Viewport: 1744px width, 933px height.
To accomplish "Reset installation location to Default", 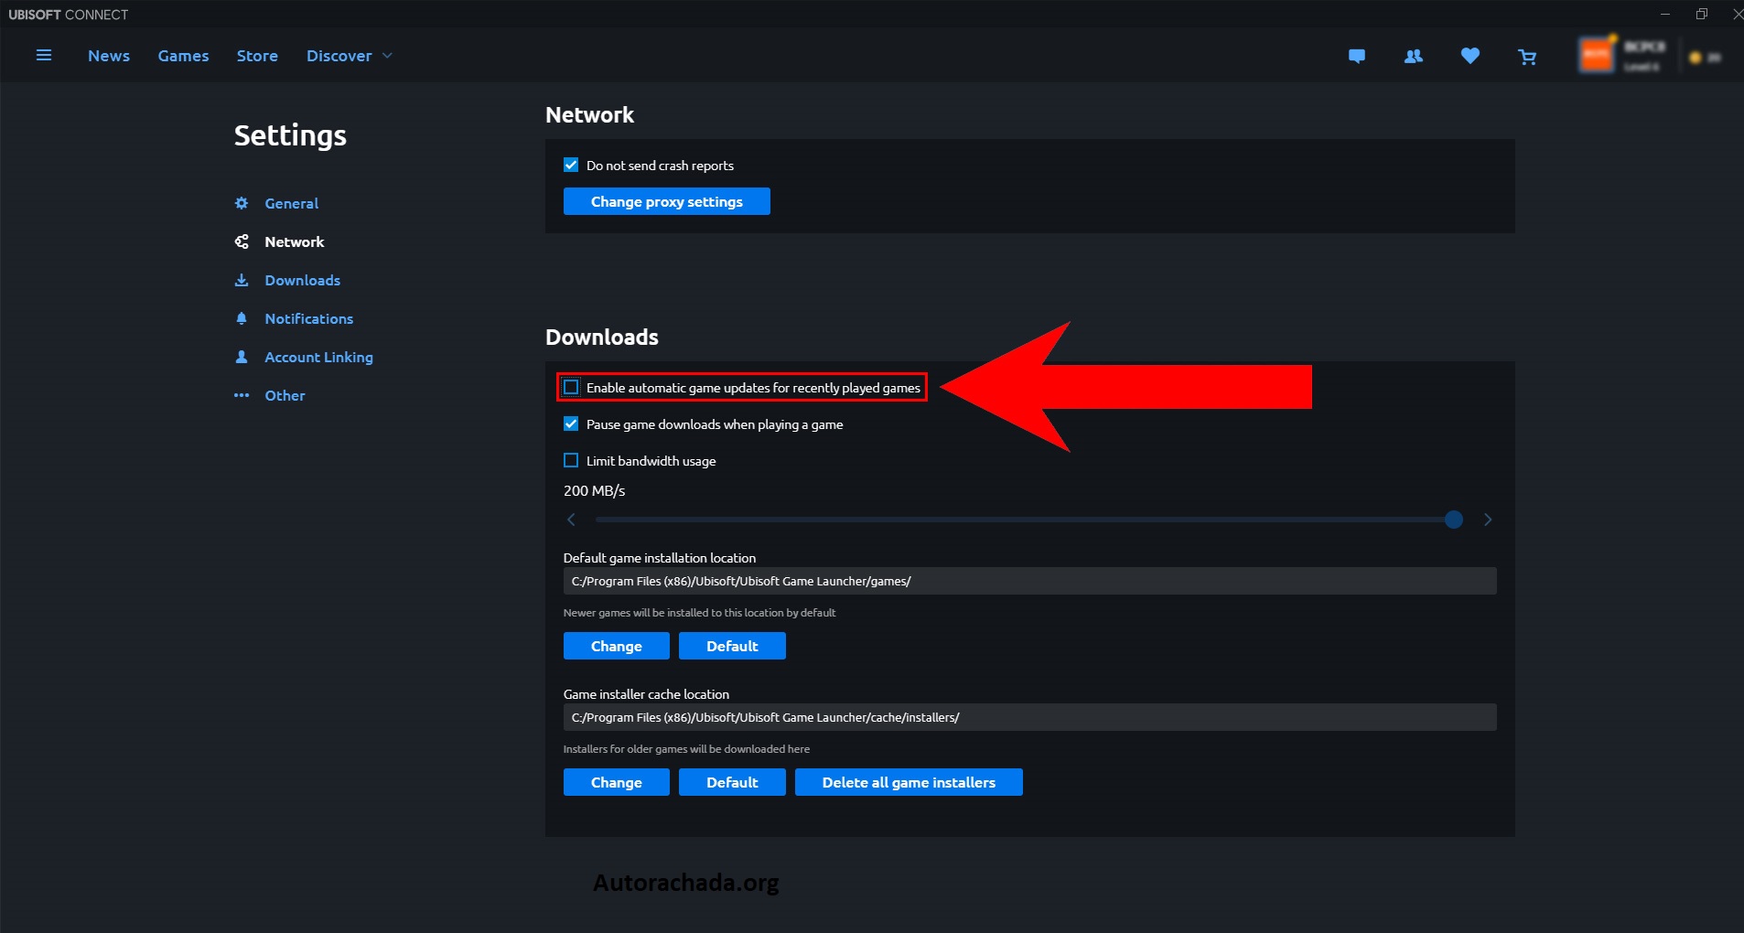I will [732, 646].
